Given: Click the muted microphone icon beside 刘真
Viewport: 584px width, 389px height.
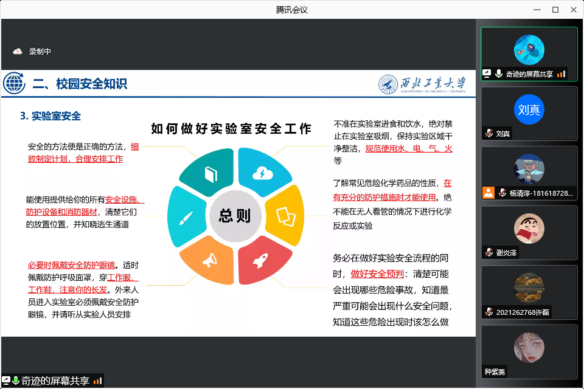Looking at the screenshot, I should (488, 133).
